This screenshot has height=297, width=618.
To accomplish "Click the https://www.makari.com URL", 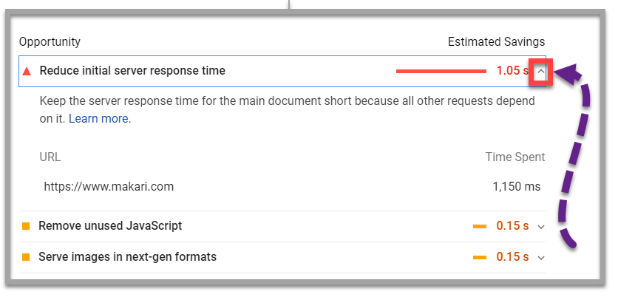I will point(109,186).
